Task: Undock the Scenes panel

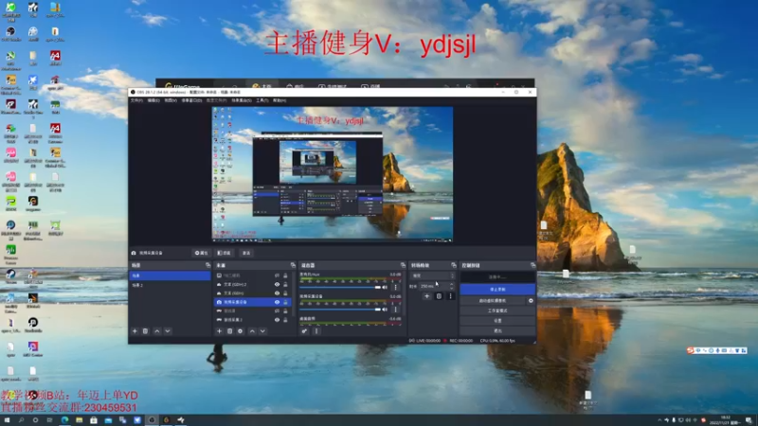Action: [x=208, y=265]
